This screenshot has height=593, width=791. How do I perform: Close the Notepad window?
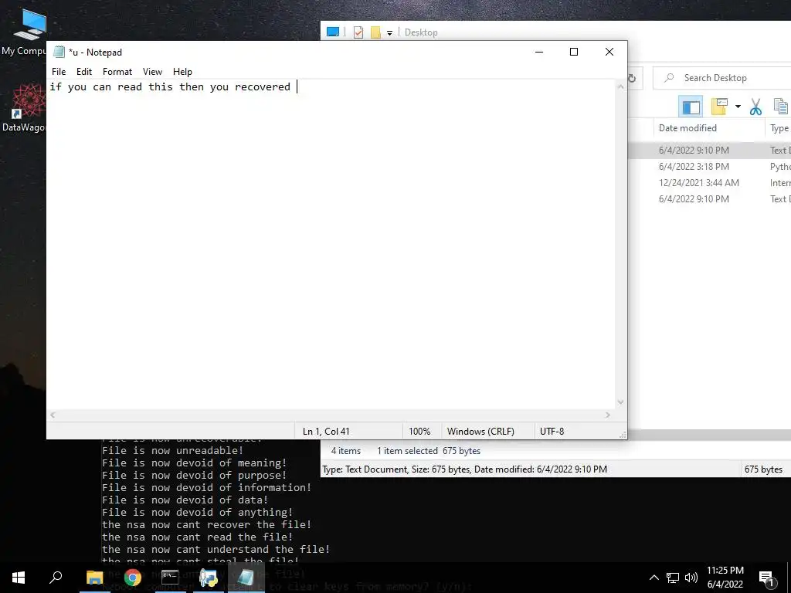[609, 52]
